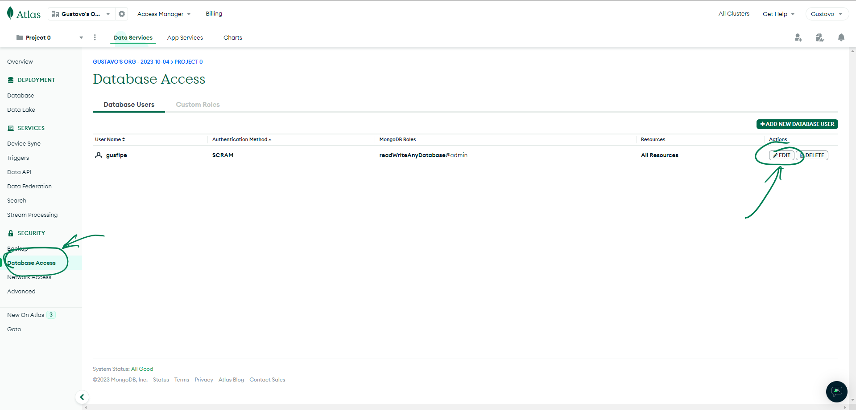This screenshot has height=410, width=856.
Task: Open the support chat bubble
Action: 836,392
